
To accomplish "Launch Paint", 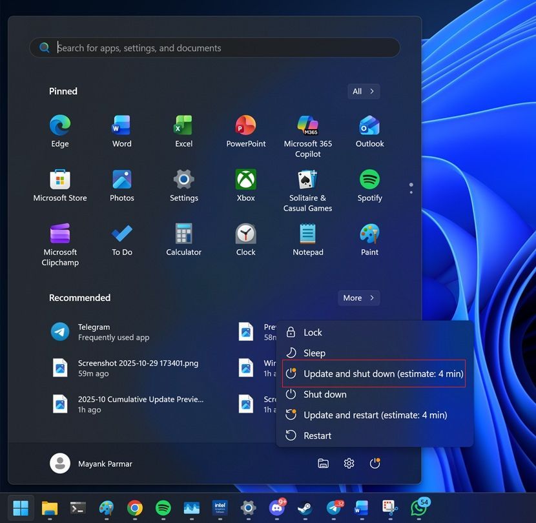I will (369, 233).
